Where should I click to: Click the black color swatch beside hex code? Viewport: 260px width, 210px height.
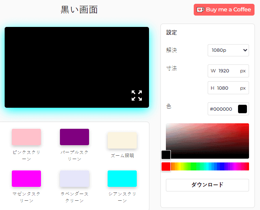[x=242, y=109]
